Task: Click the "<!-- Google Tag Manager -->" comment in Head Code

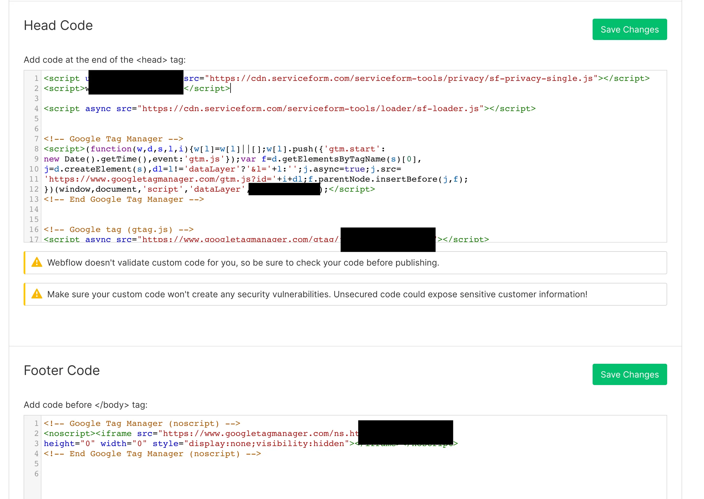Action: click(x=113, y=139)
